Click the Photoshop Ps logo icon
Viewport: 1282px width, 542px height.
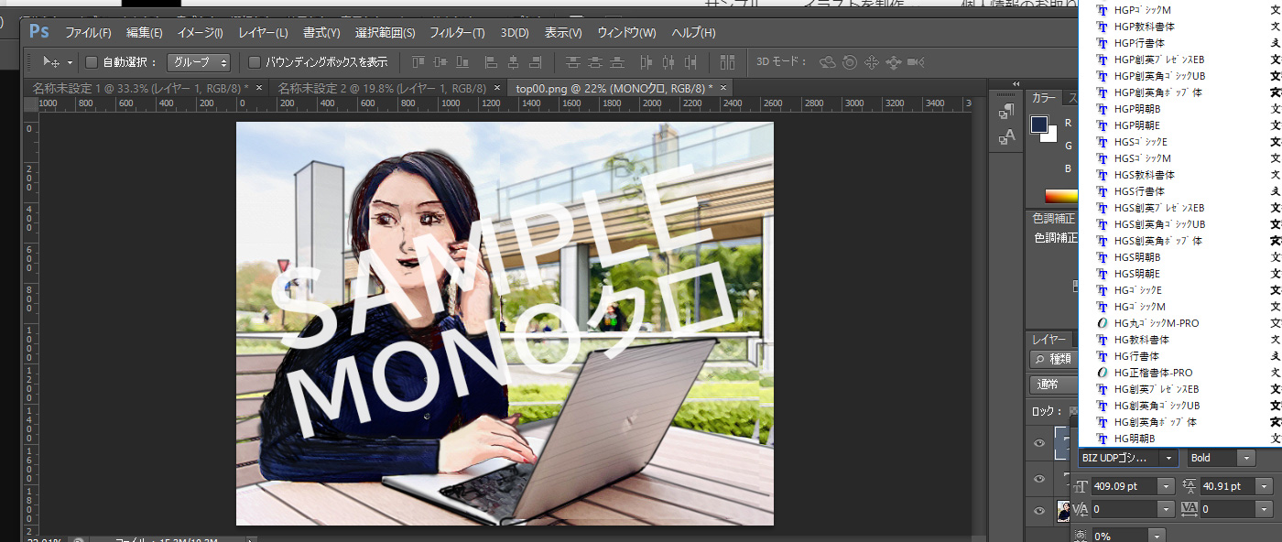pyautogui.click(x=38, y=32)
